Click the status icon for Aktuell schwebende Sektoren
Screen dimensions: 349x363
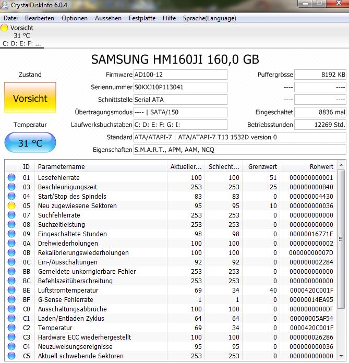point(11,356)
